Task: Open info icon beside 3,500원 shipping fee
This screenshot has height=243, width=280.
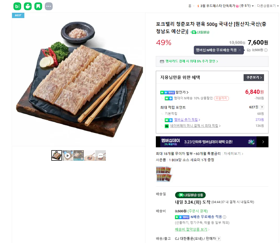Action: (266, 50)
